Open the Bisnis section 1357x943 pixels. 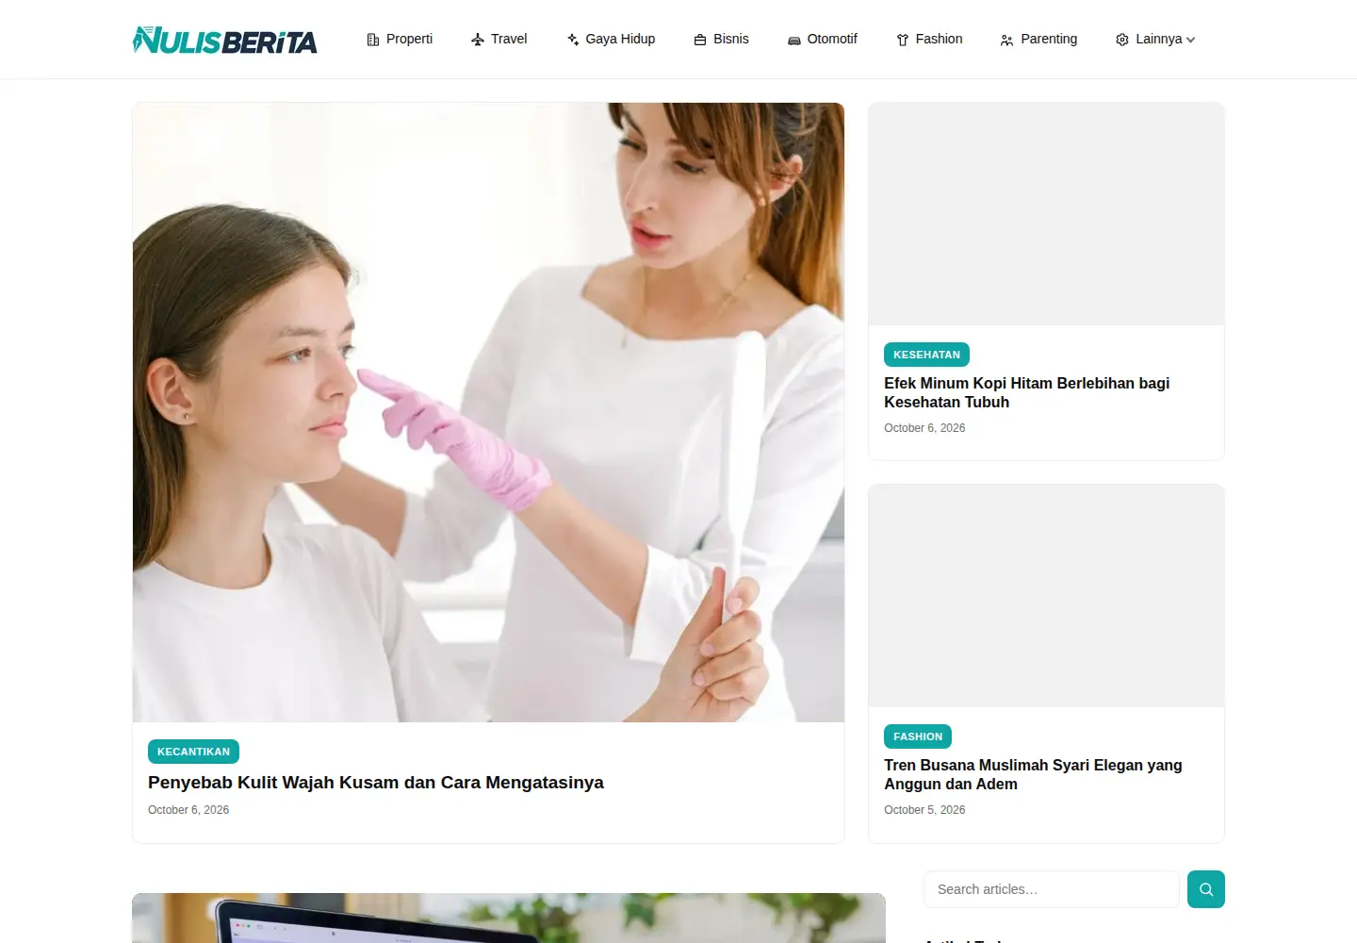pos(722,39)
